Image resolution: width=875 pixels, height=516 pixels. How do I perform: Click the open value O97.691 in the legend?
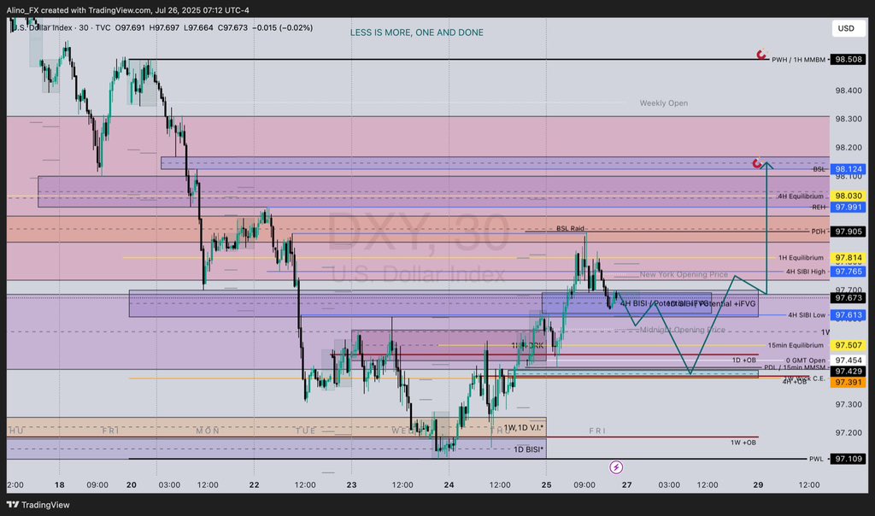[130, 27]
